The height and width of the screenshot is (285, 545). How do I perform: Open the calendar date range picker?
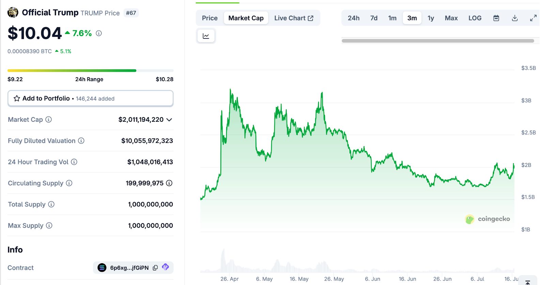tap(496, 18)
